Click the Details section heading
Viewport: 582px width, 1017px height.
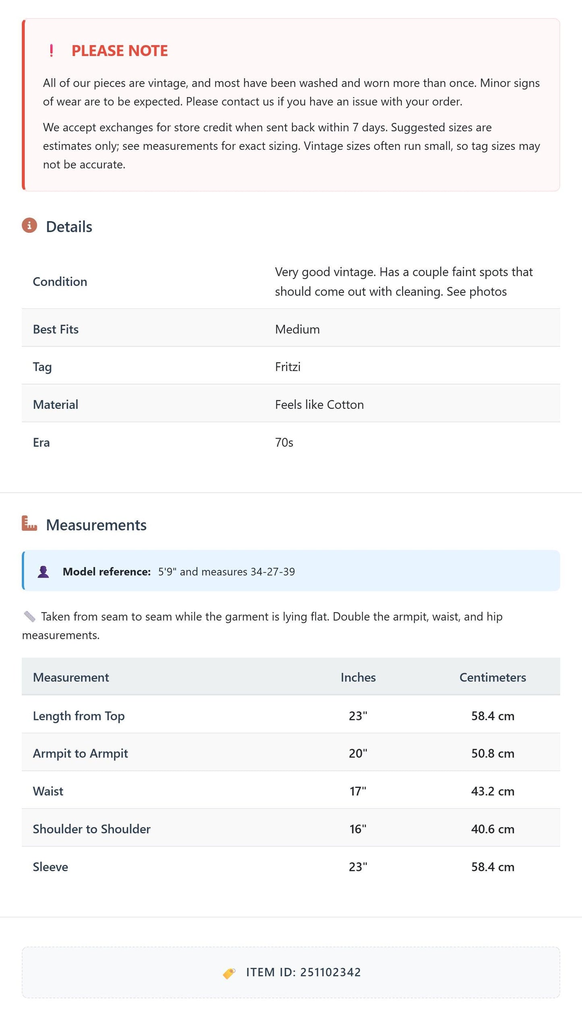(x=69, y=227)
